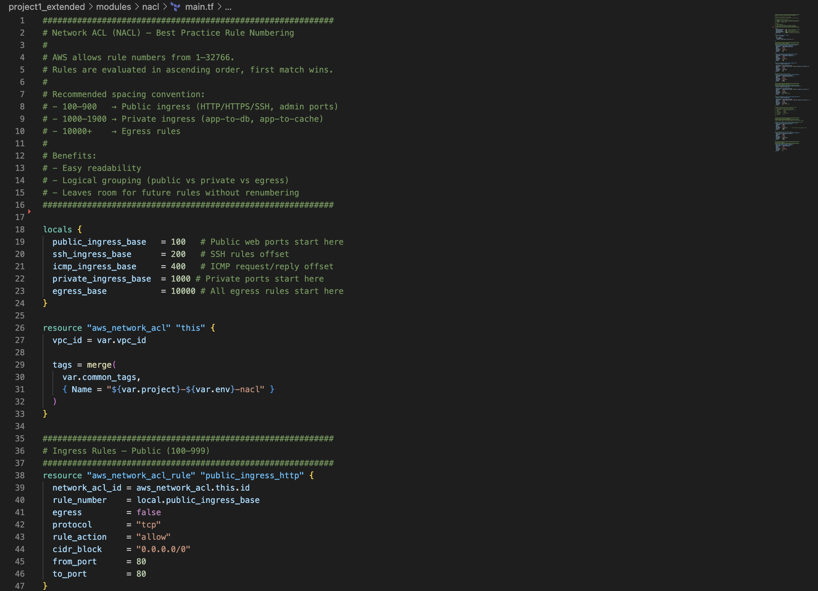
Task: Click the "public_ingress_http" resource name
Action: 252,475
